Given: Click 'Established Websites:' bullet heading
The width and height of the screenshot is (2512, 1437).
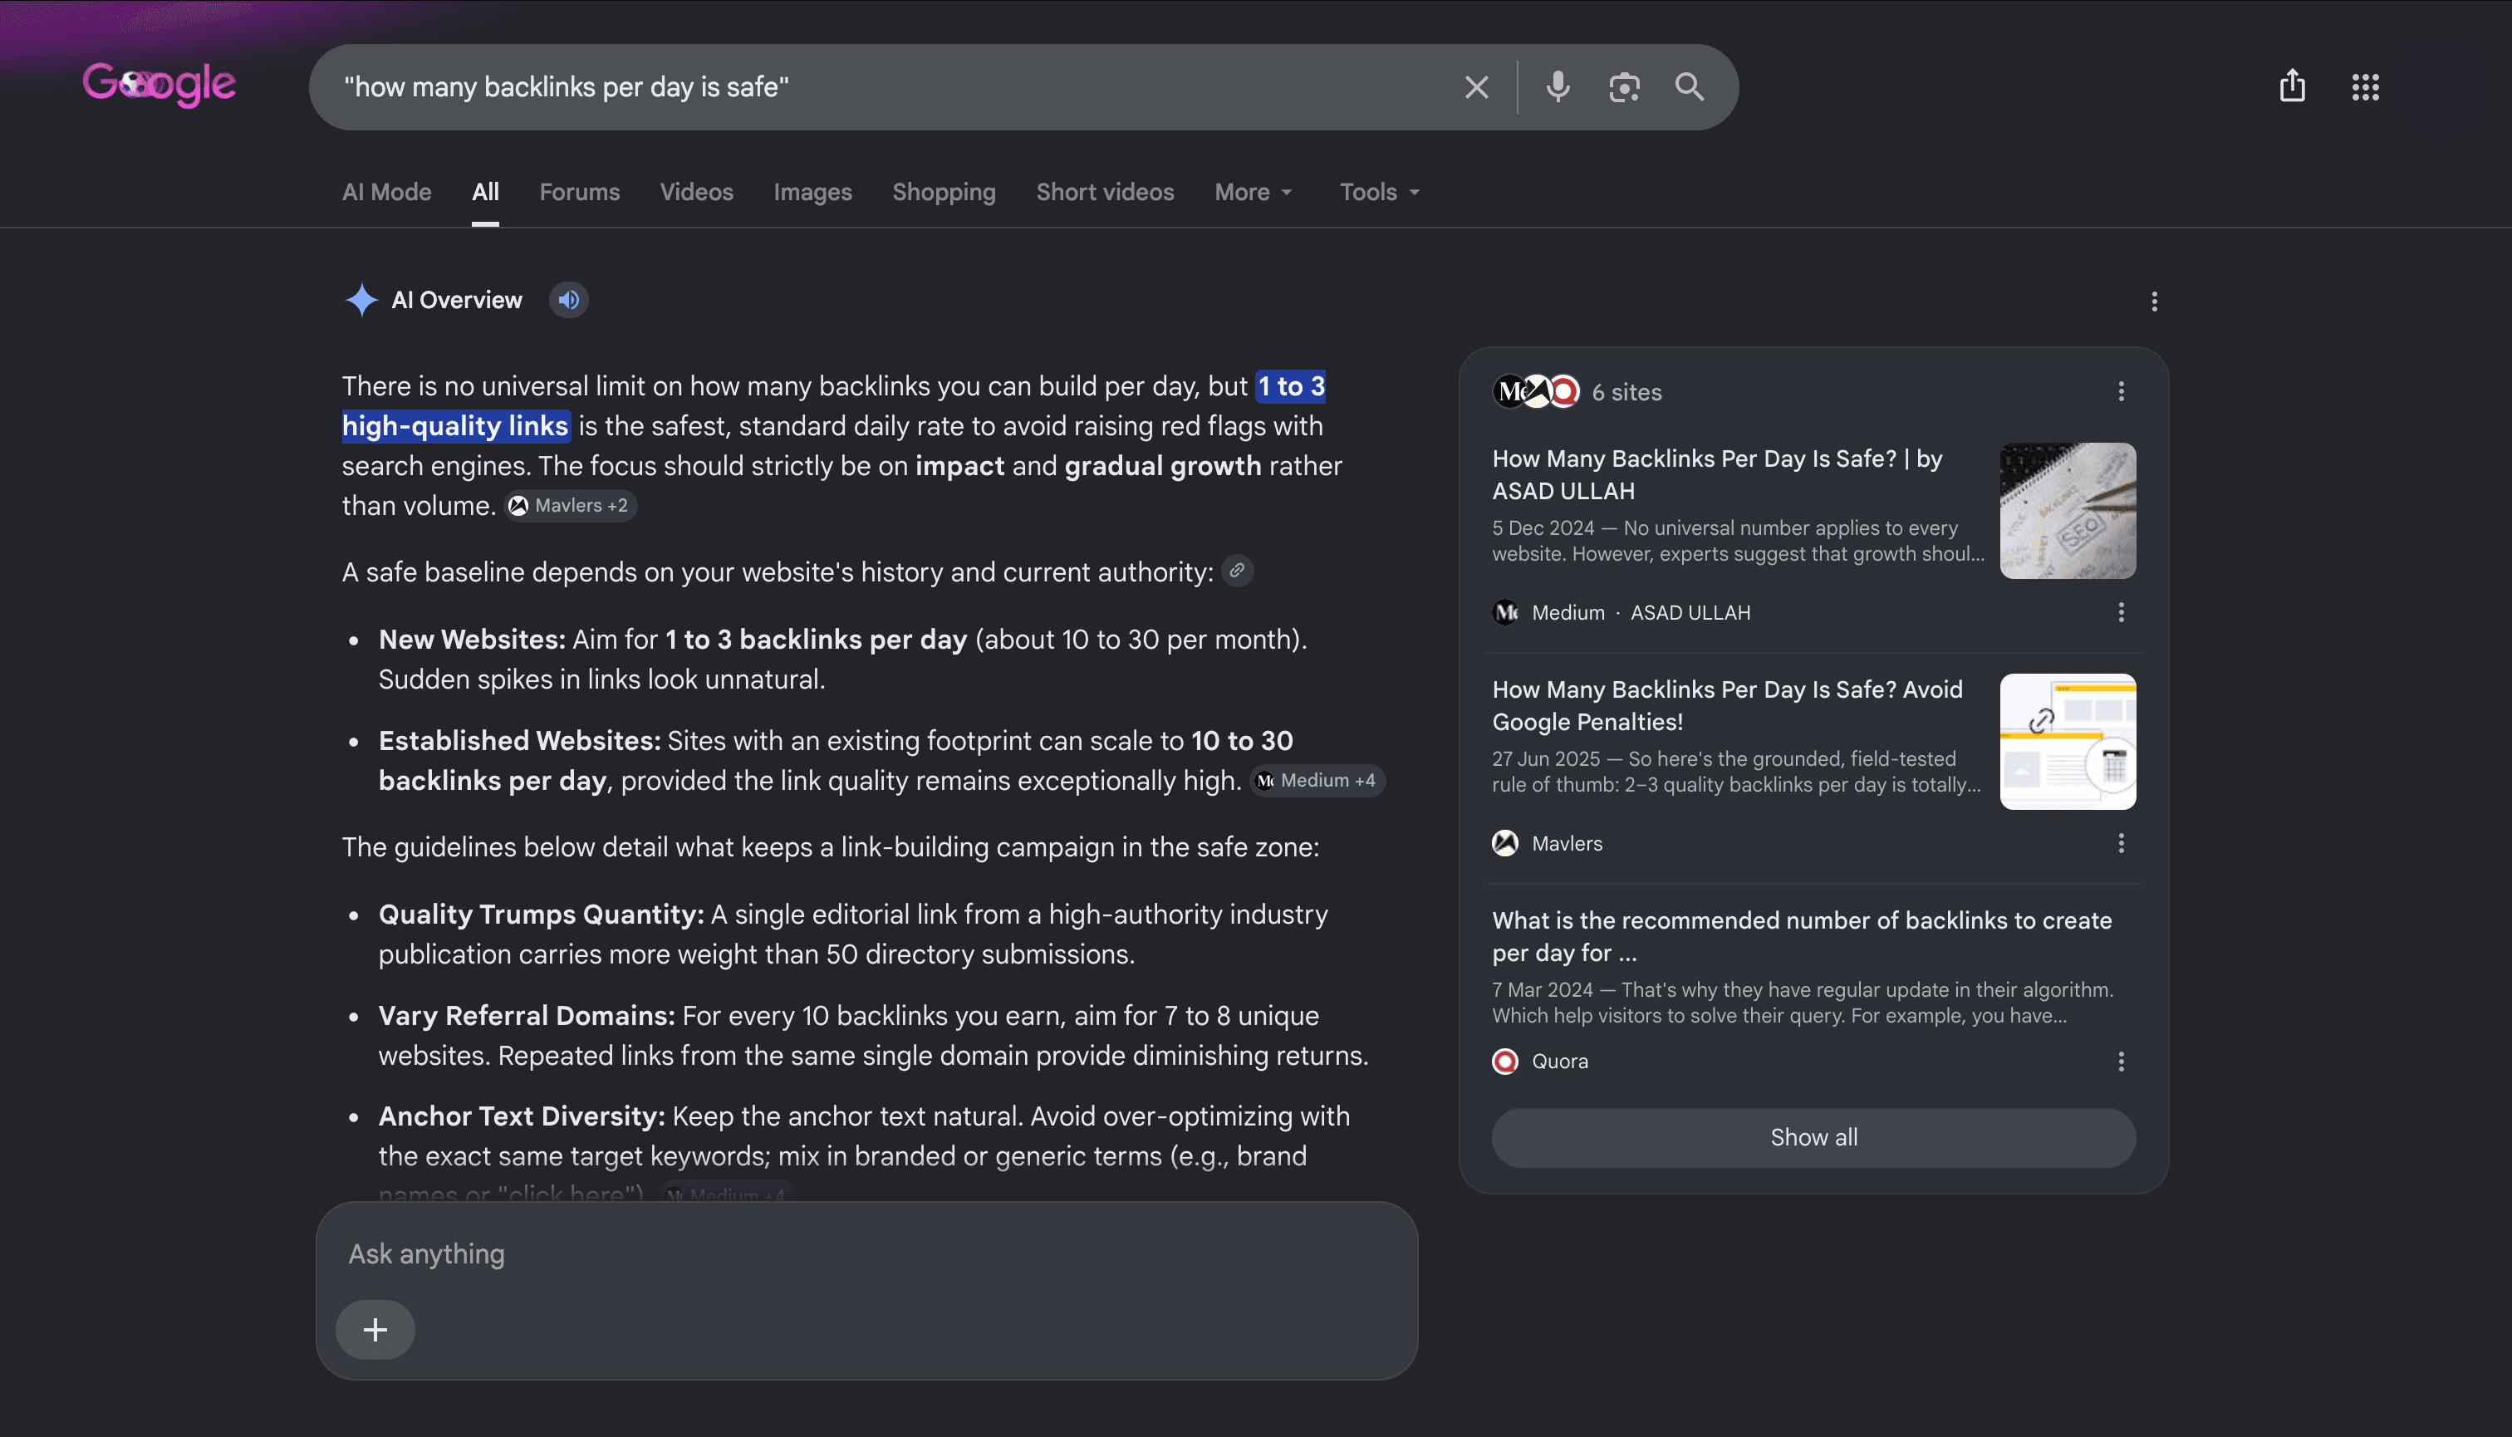Looking at the screenshot, I should pos(519,740).
